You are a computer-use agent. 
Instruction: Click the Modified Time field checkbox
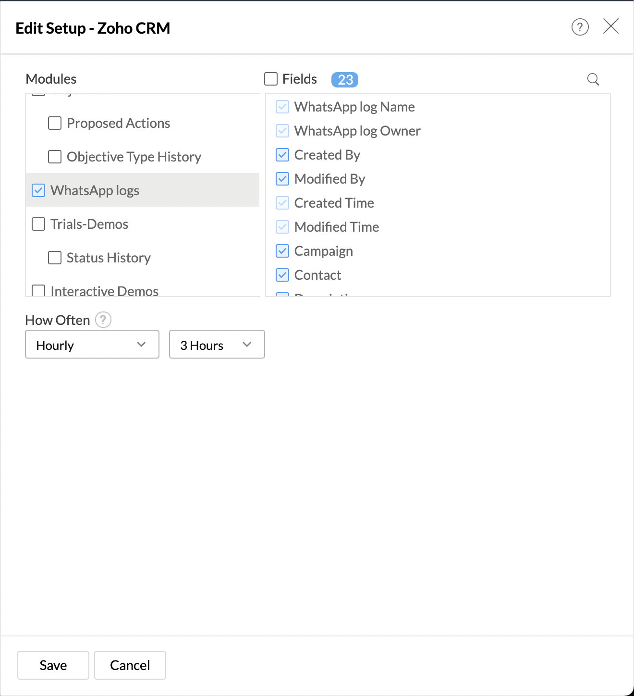(282, 227)
